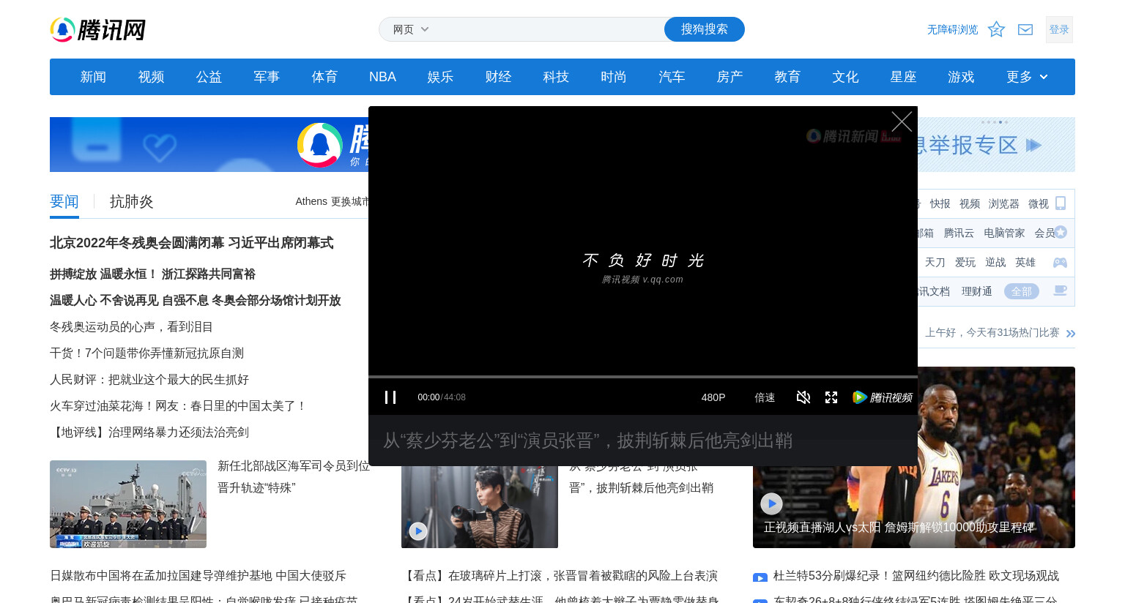Open the 新闻 navigation item

[93, 77]
